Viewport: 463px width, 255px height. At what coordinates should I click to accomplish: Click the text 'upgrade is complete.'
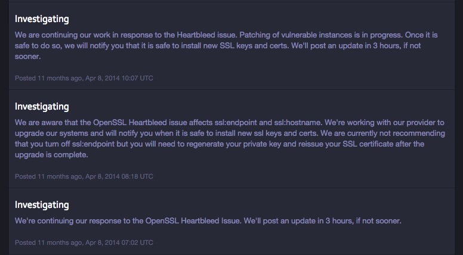[x=51, y=155]
